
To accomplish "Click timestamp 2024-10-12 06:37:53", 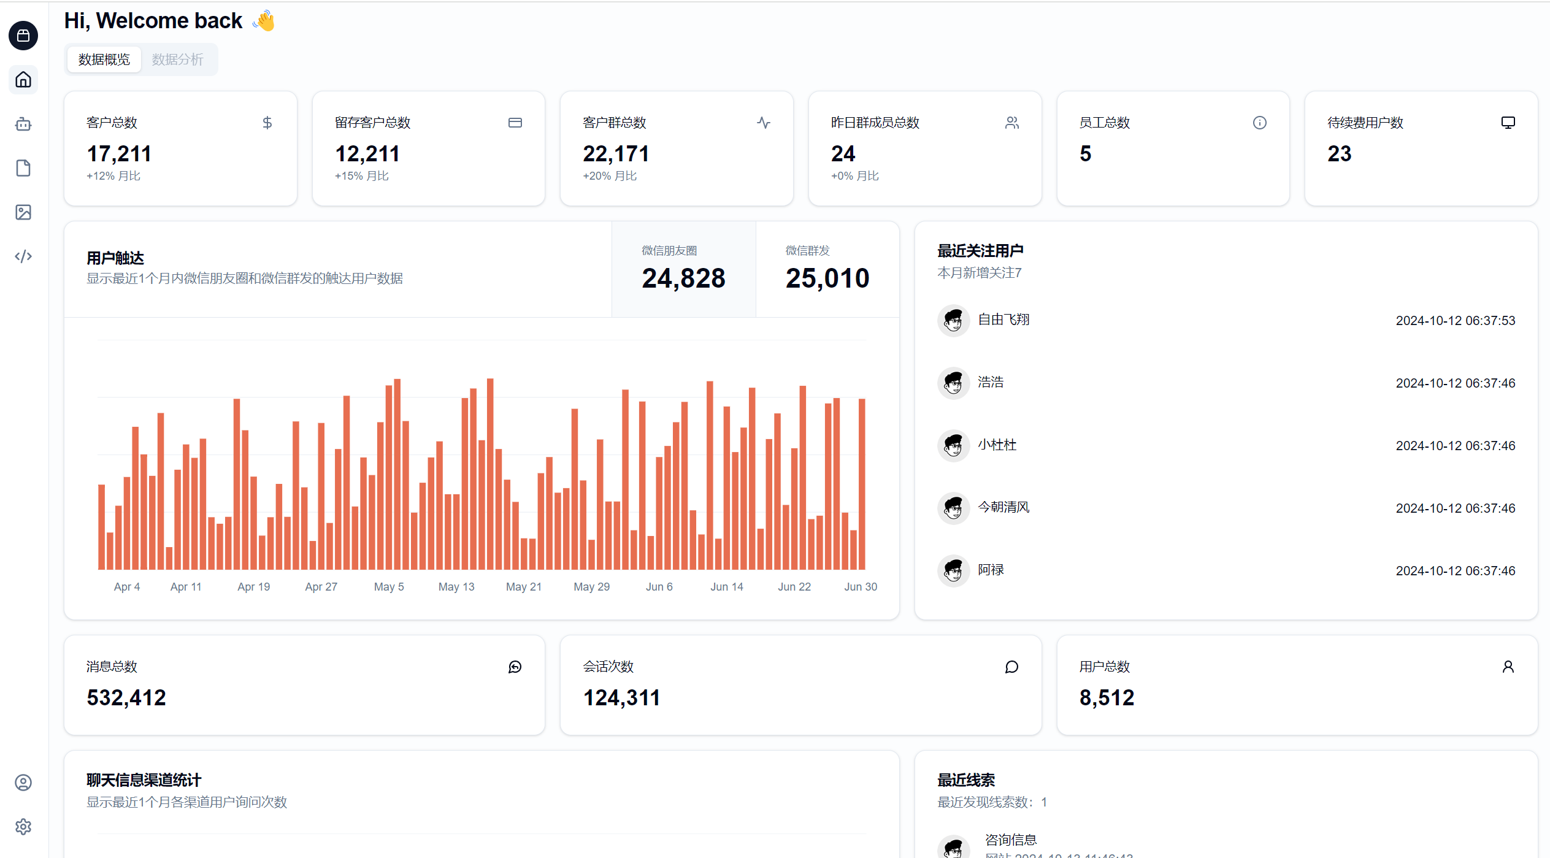I will coord(1456,321).
